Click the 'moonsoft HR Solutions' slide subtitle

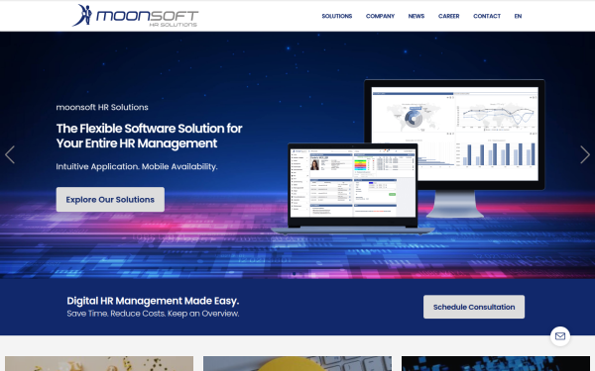point(102,107)
